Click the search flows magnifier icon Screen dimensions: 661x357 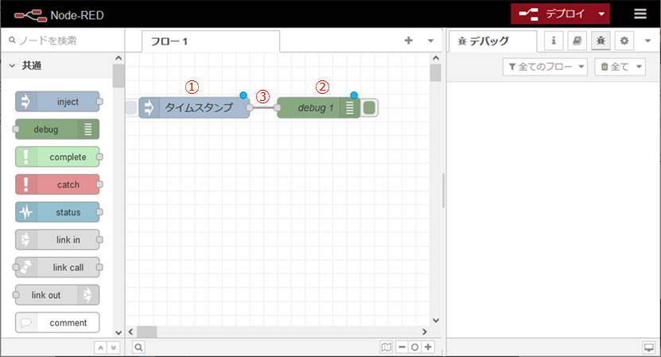138,347
